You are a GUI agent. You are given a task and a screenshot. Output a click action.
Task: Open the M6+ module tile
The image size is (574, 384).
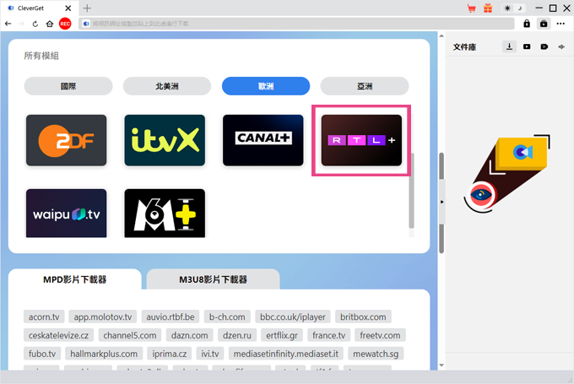(x=165, y=214)
